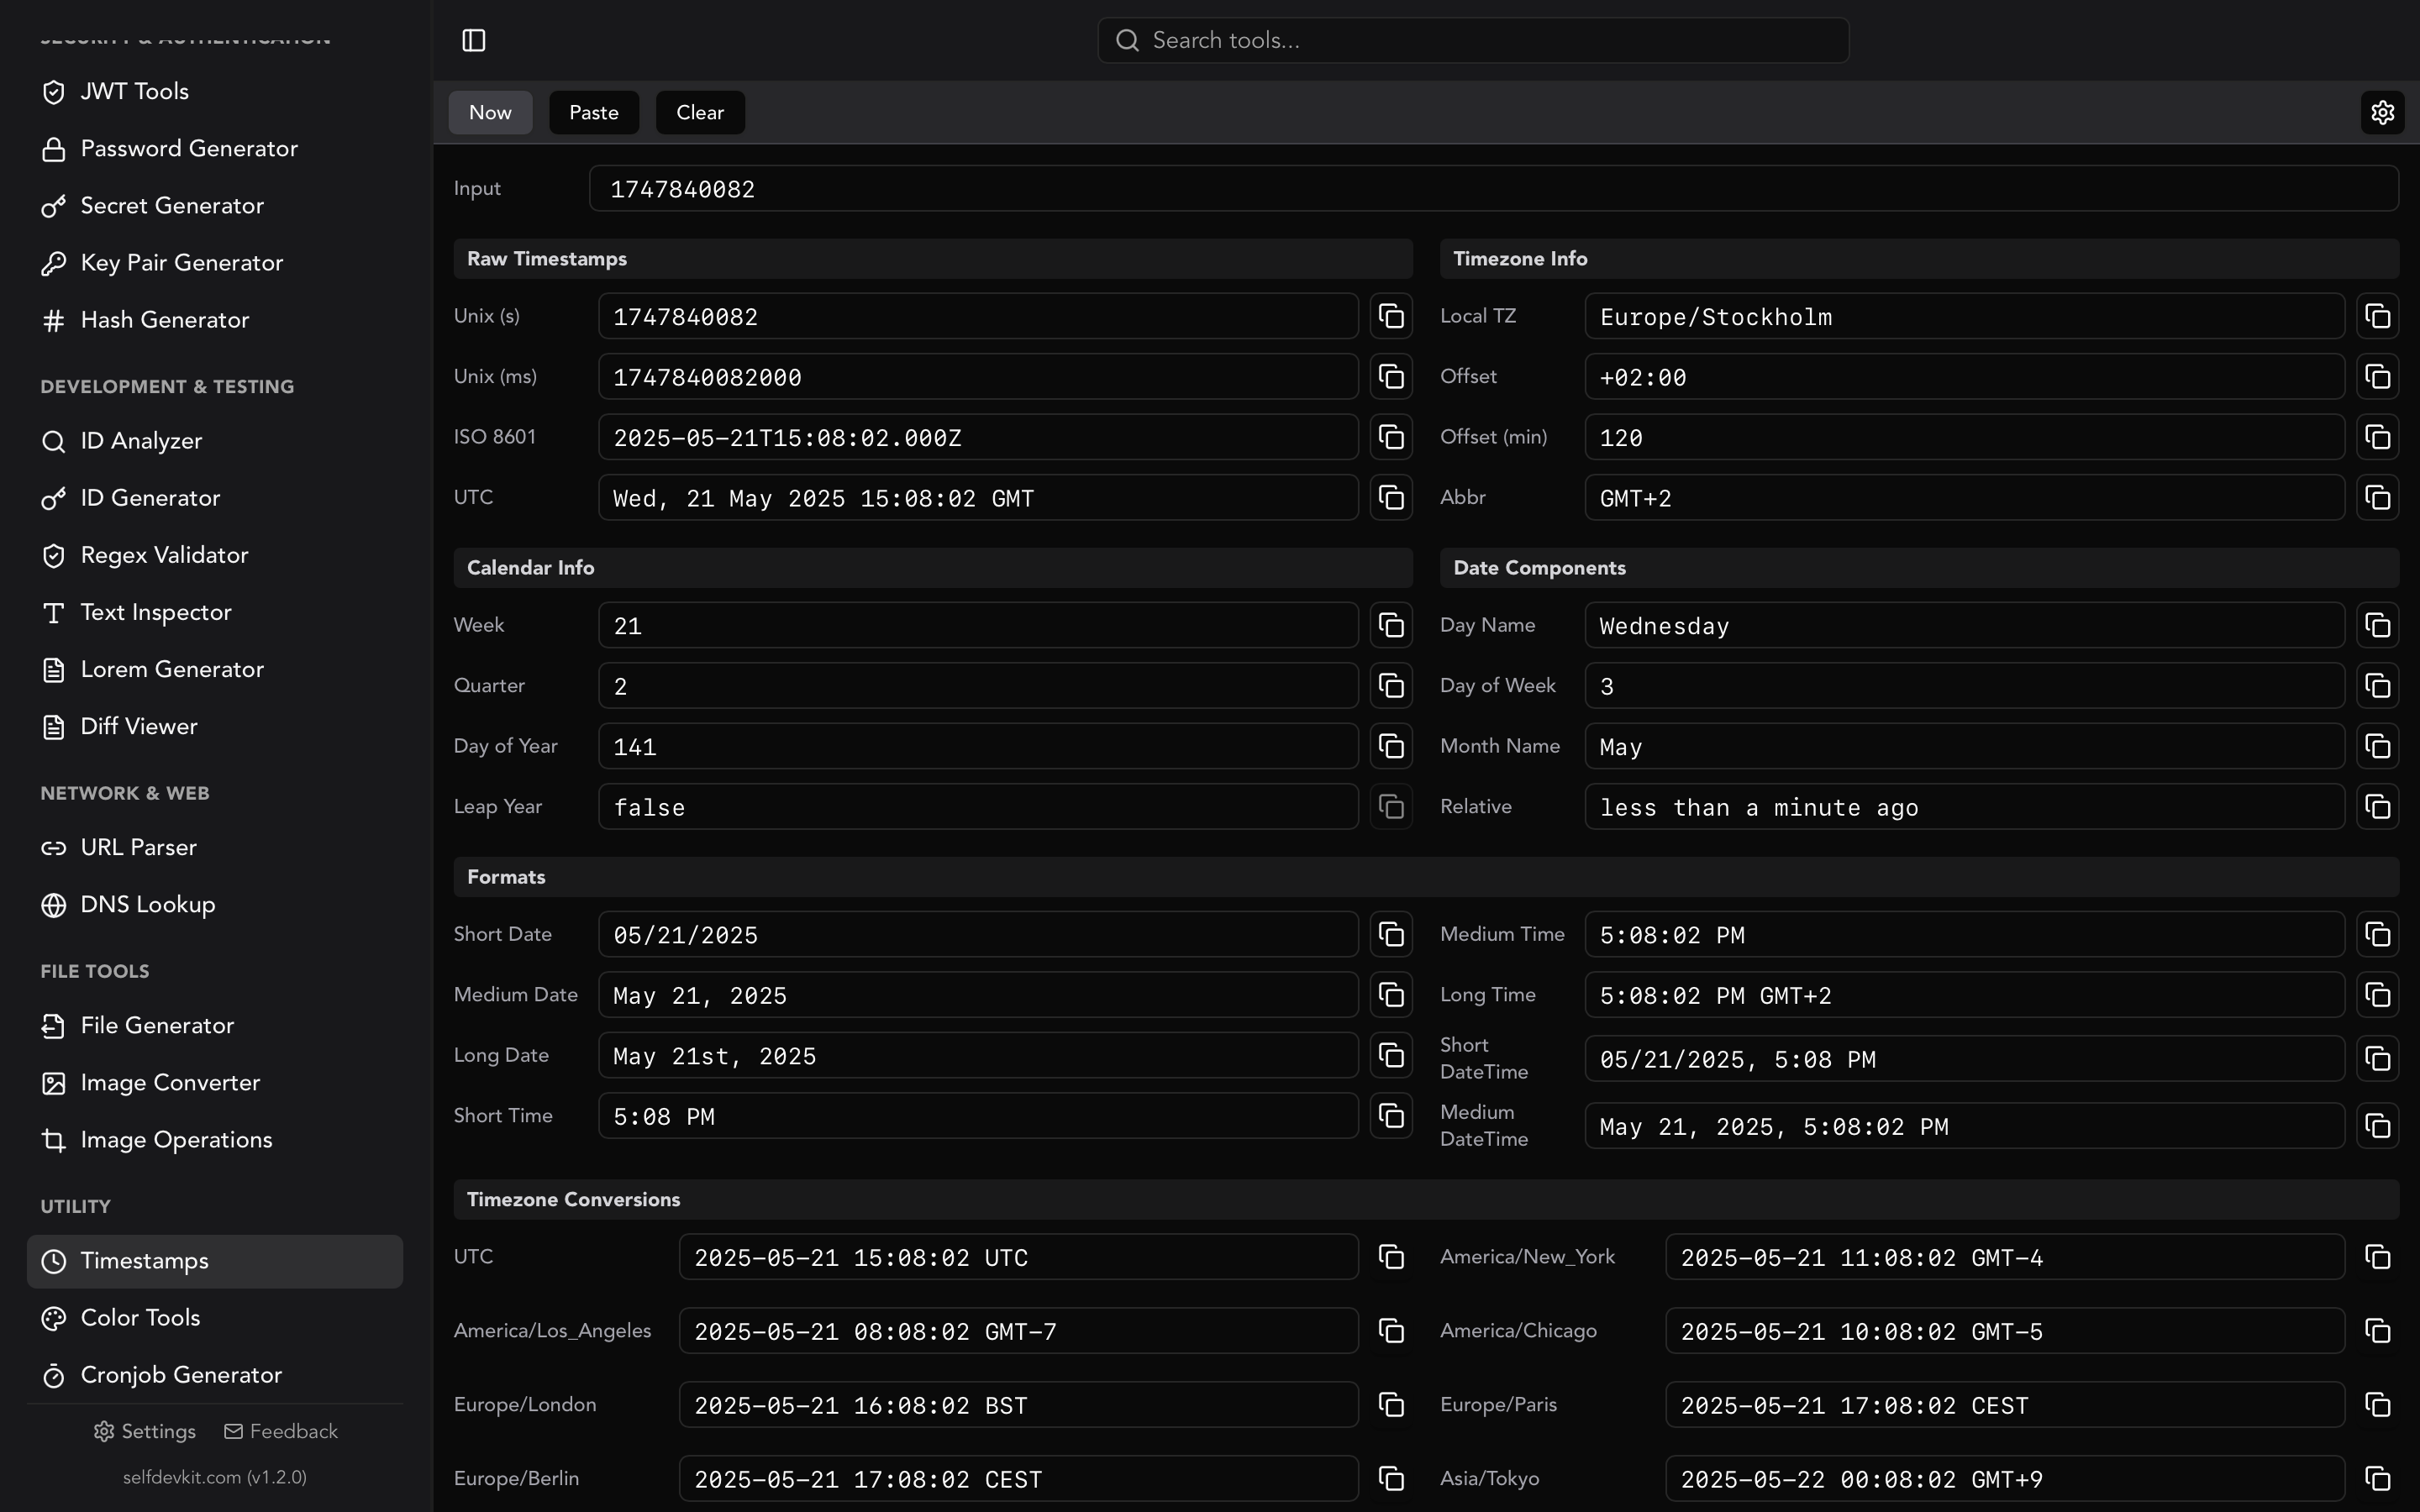Copy the Europe/Berlin conversion result
The width and height of the screenshot is (2420, 1512).
[x=1391, y=1478]
